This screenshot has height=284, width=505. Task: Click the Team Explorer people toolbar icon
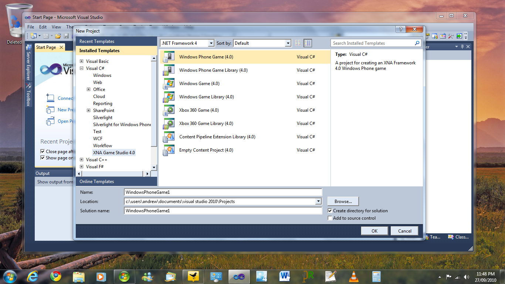coord(435,36)
